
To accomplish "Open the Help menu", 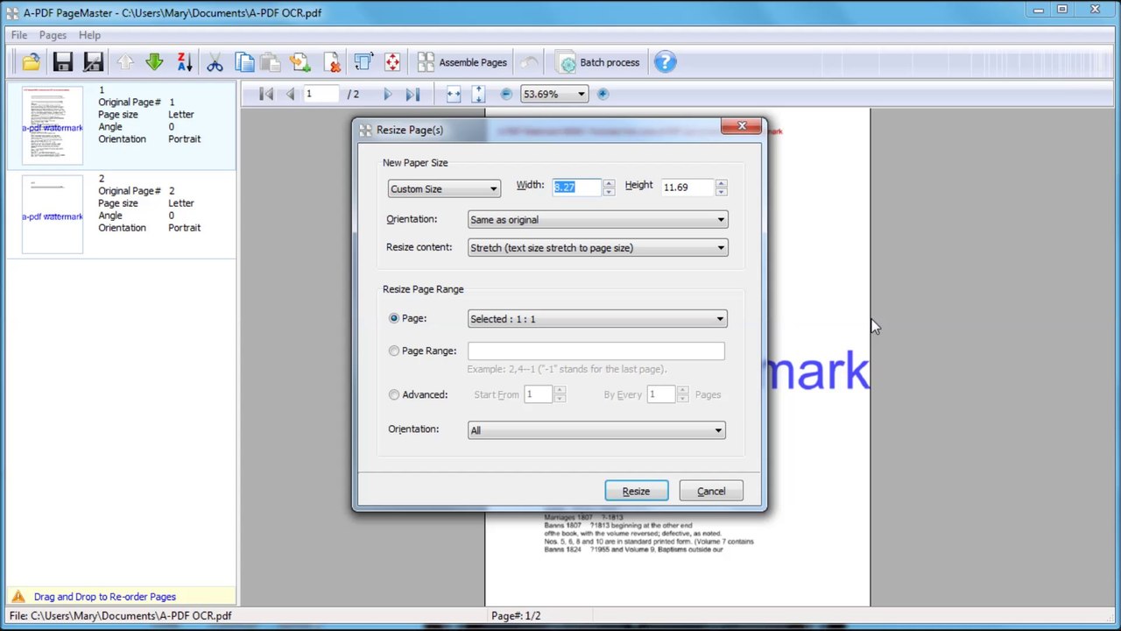I will pos(89,35).
